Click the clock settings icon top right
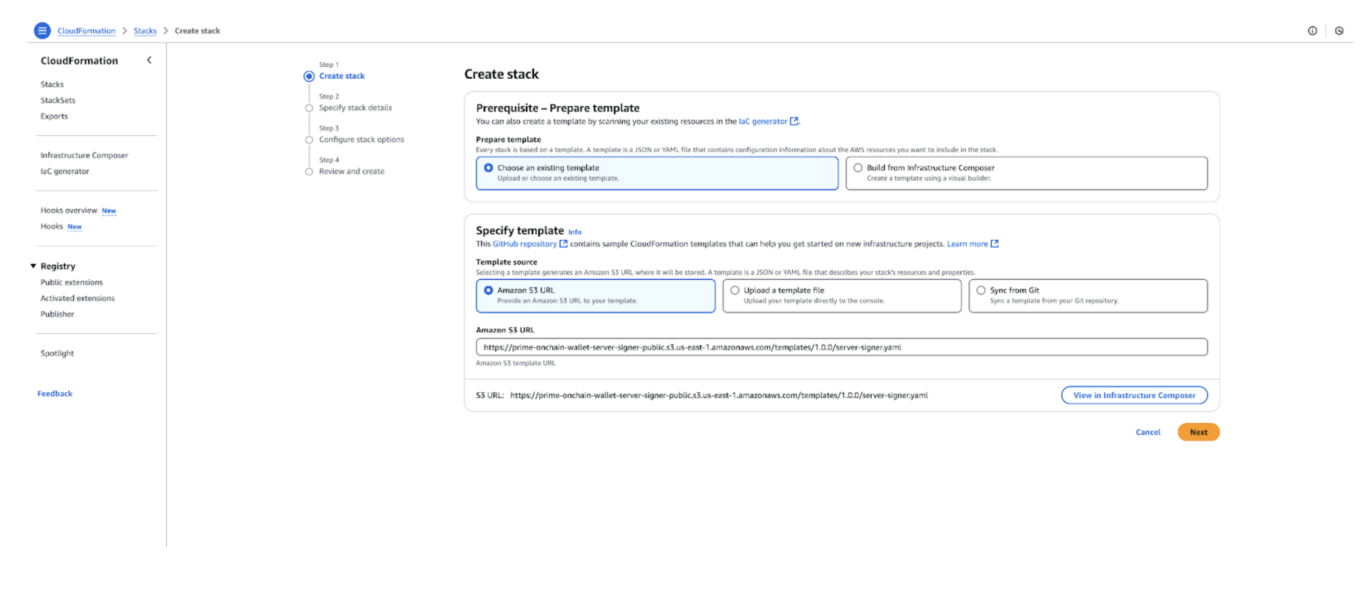 pos(1339,30)
